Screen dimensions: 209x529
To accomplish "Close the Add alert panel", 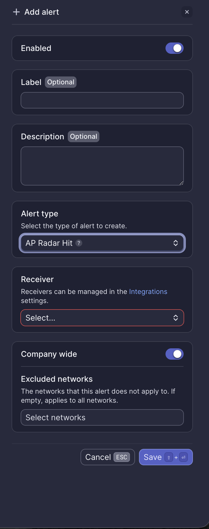I will (x=187, y=12).
